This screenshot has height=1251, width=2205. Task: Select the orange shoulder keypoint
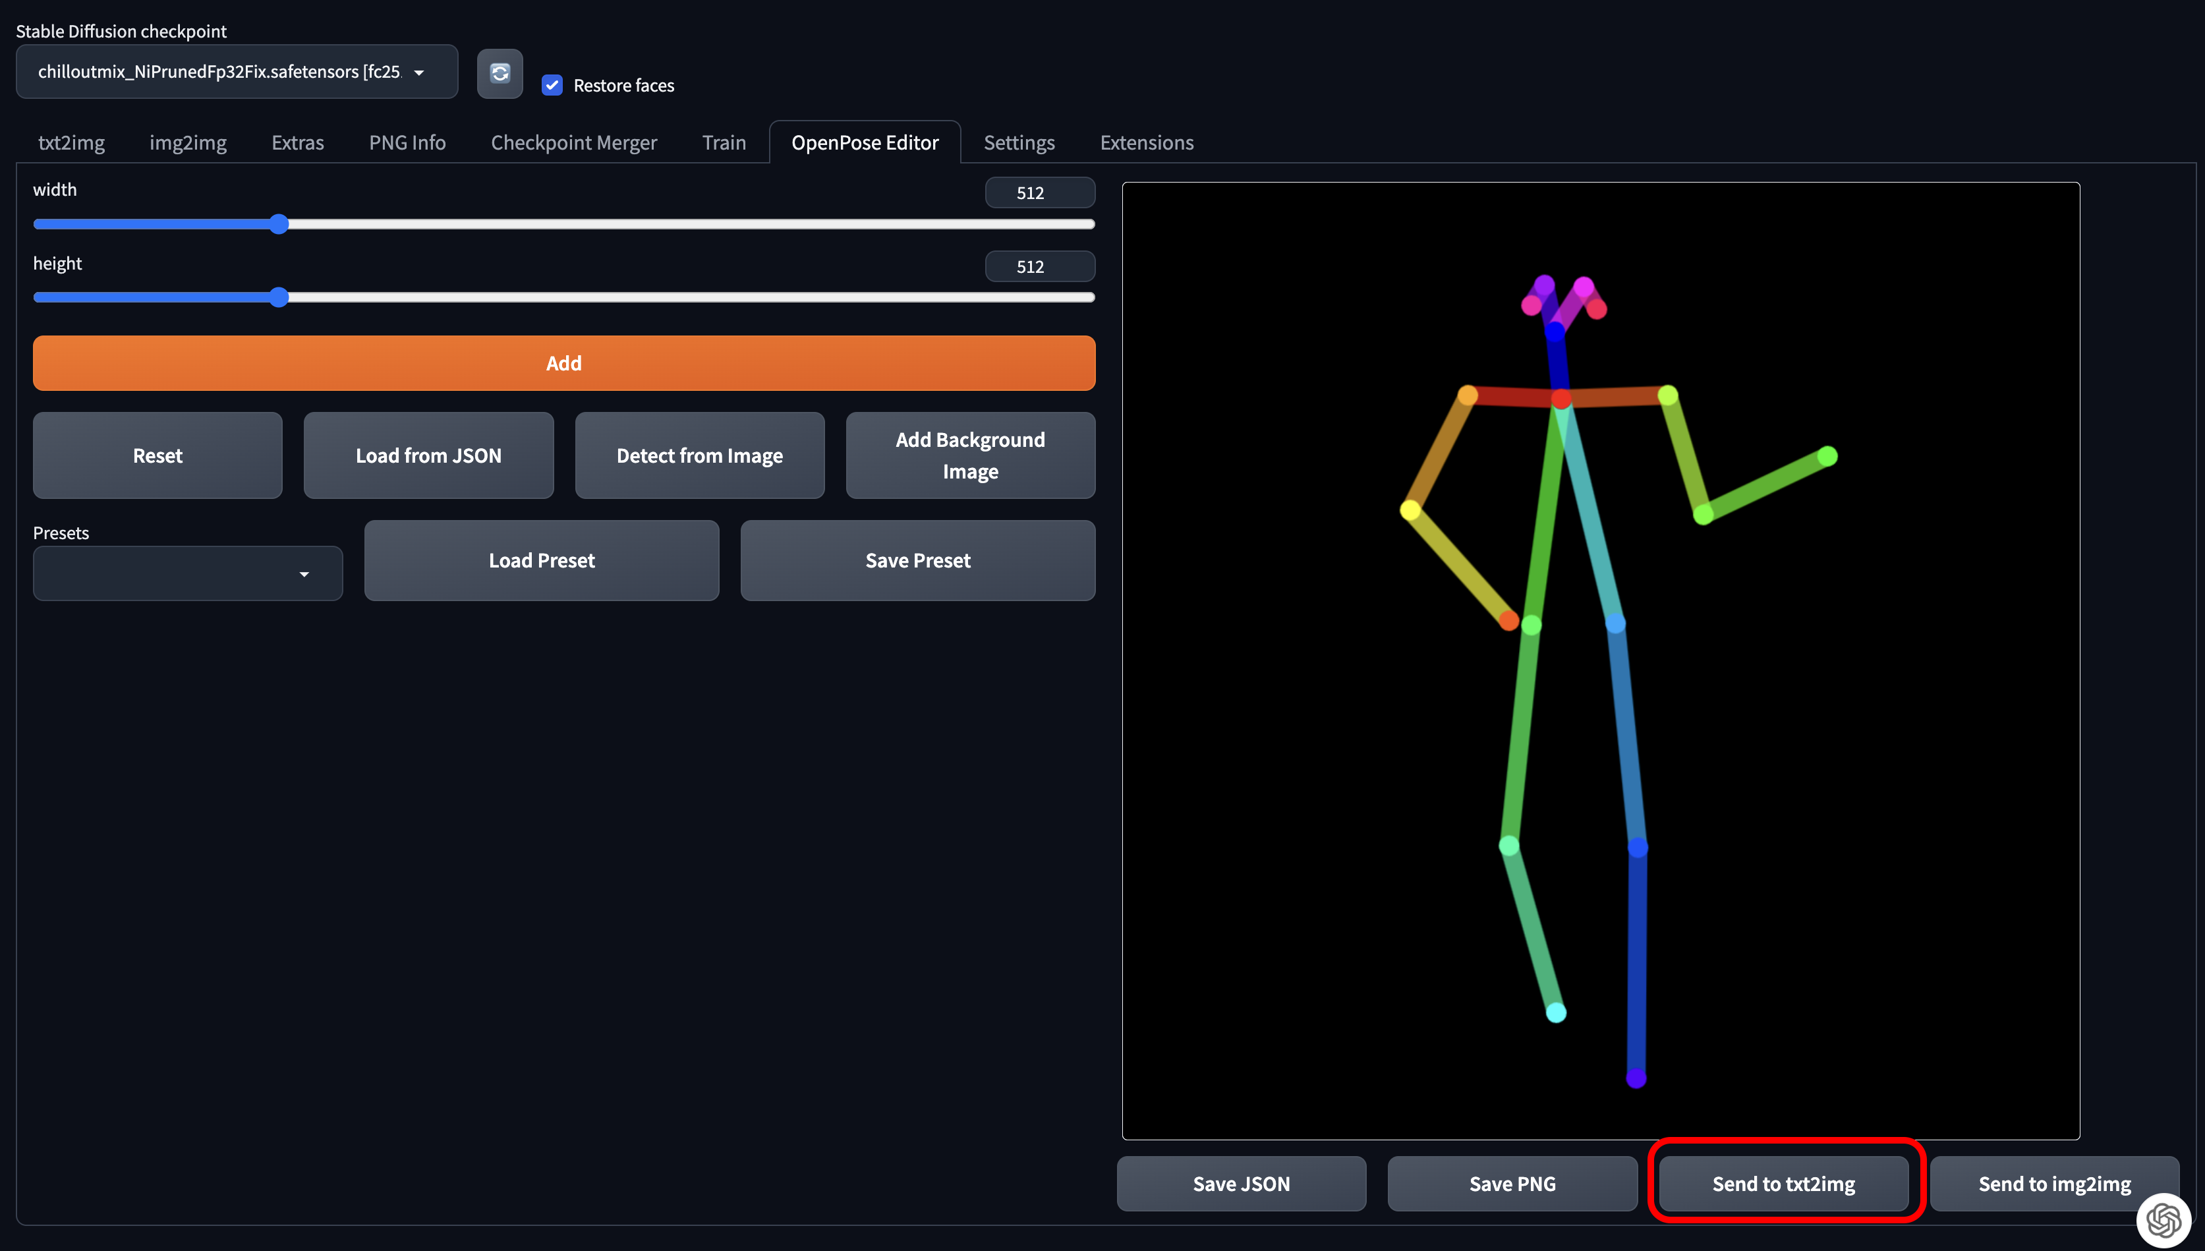tap(1468, 395)
